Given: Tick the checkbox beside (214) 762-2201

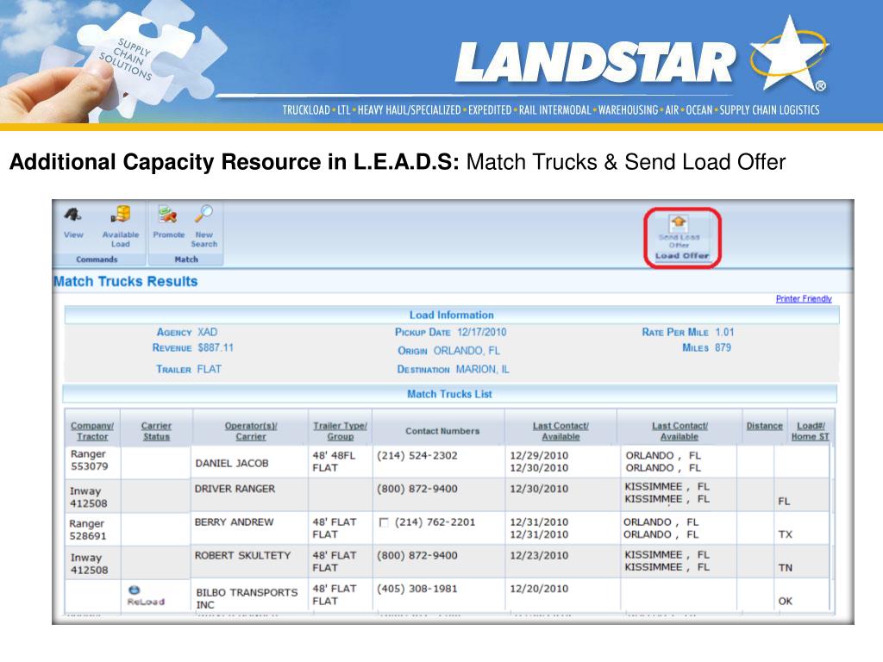Looking at the screenshot, I should (x=384, y=522).
